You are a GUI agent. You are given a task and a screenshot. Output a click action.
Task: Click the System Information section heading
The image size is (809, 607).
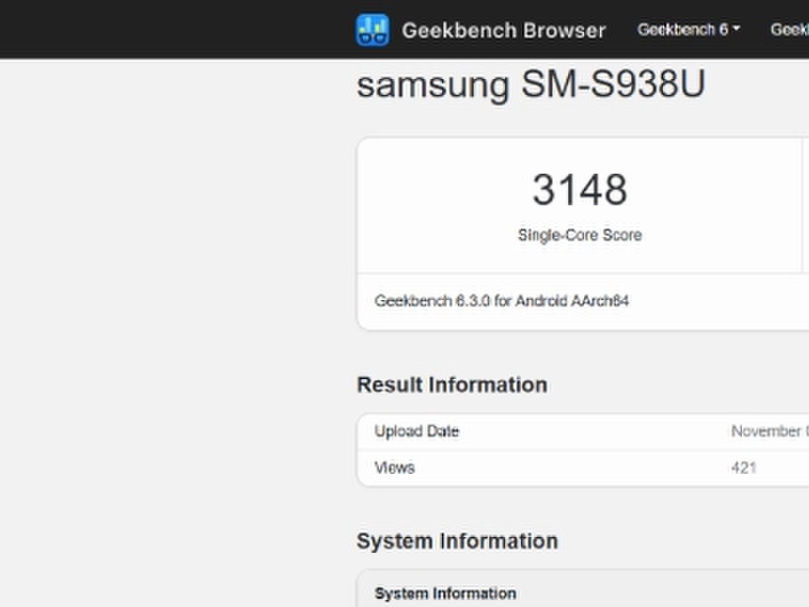[x=457, y=541]
